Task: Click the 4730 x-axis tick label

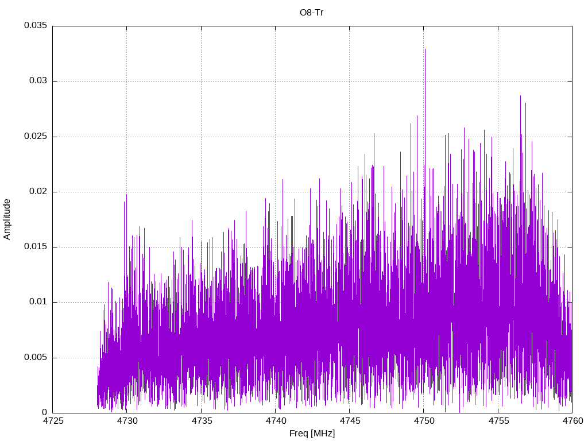Action: click(127, 421)
